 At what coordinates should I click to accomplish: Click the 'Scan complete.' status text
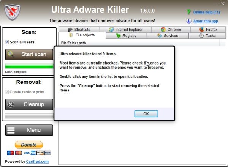coord(16,72)
